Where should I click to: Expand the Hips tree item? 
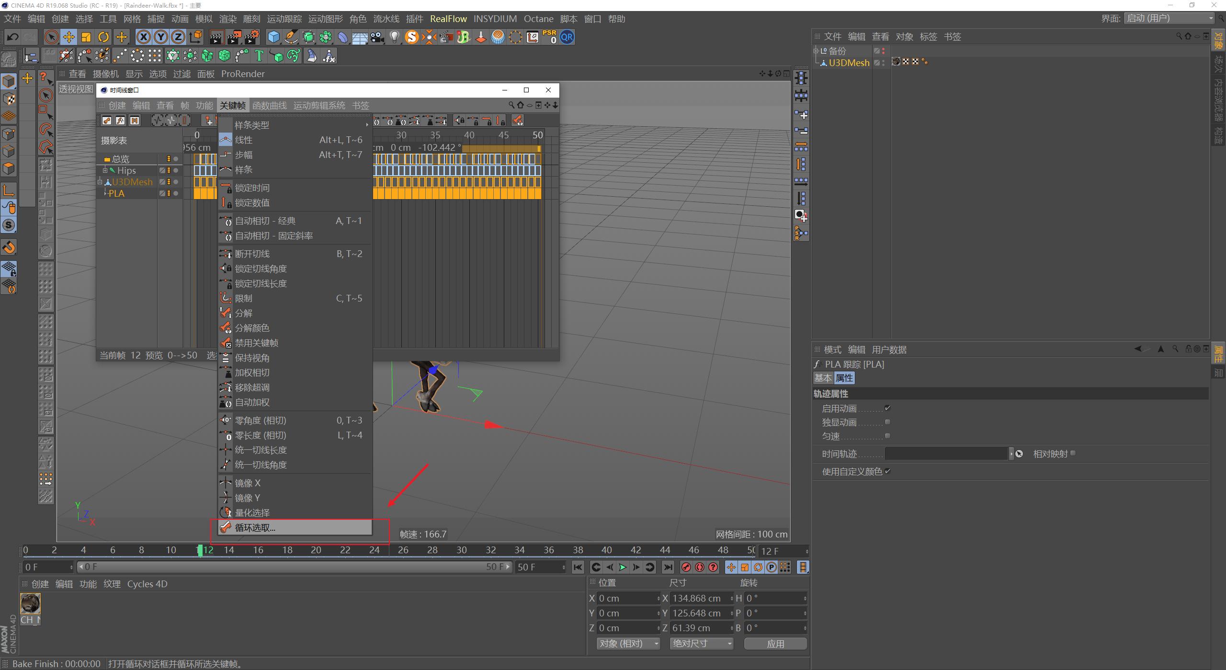105,170
